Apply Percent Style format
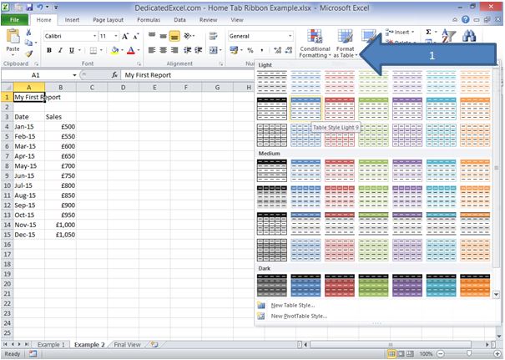505x360 pixels. coord(250,50)
